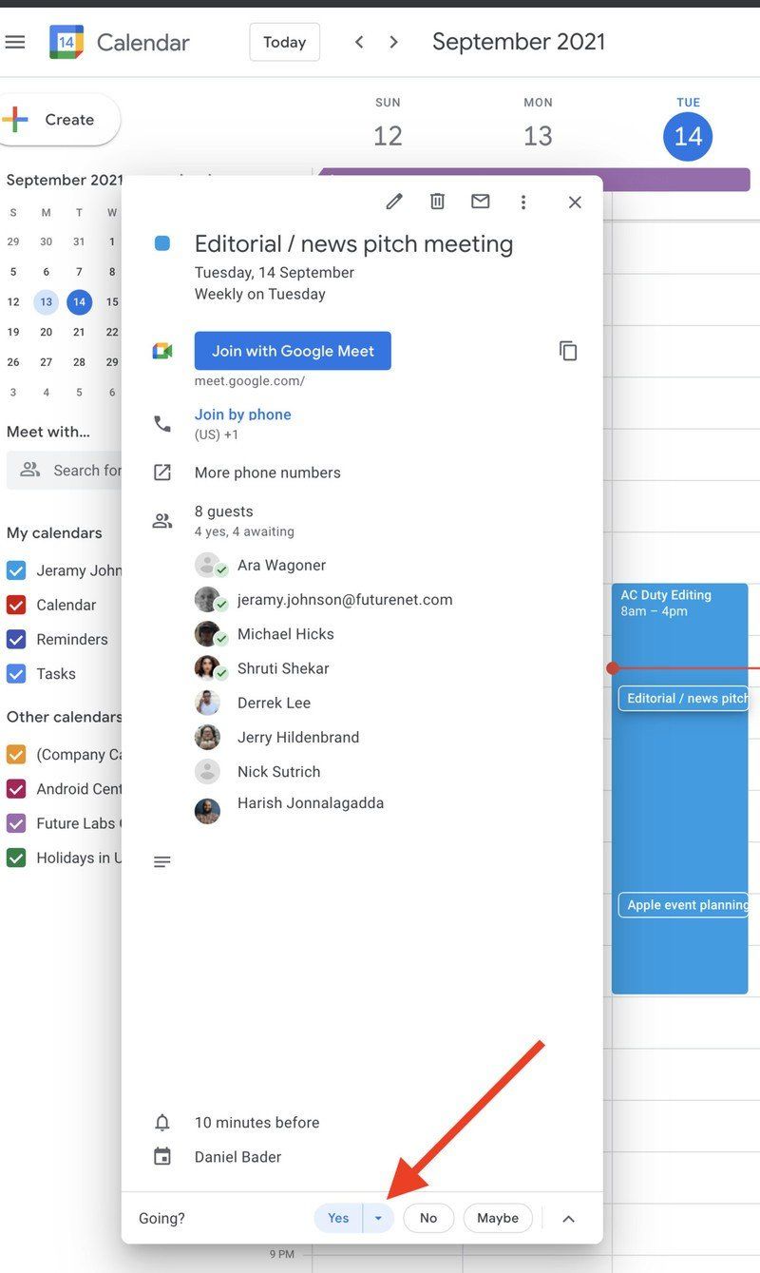This screenshot has width=760, height=1273.
Task: Select Tuesday 14 in the day header
Action: (688, 137)
